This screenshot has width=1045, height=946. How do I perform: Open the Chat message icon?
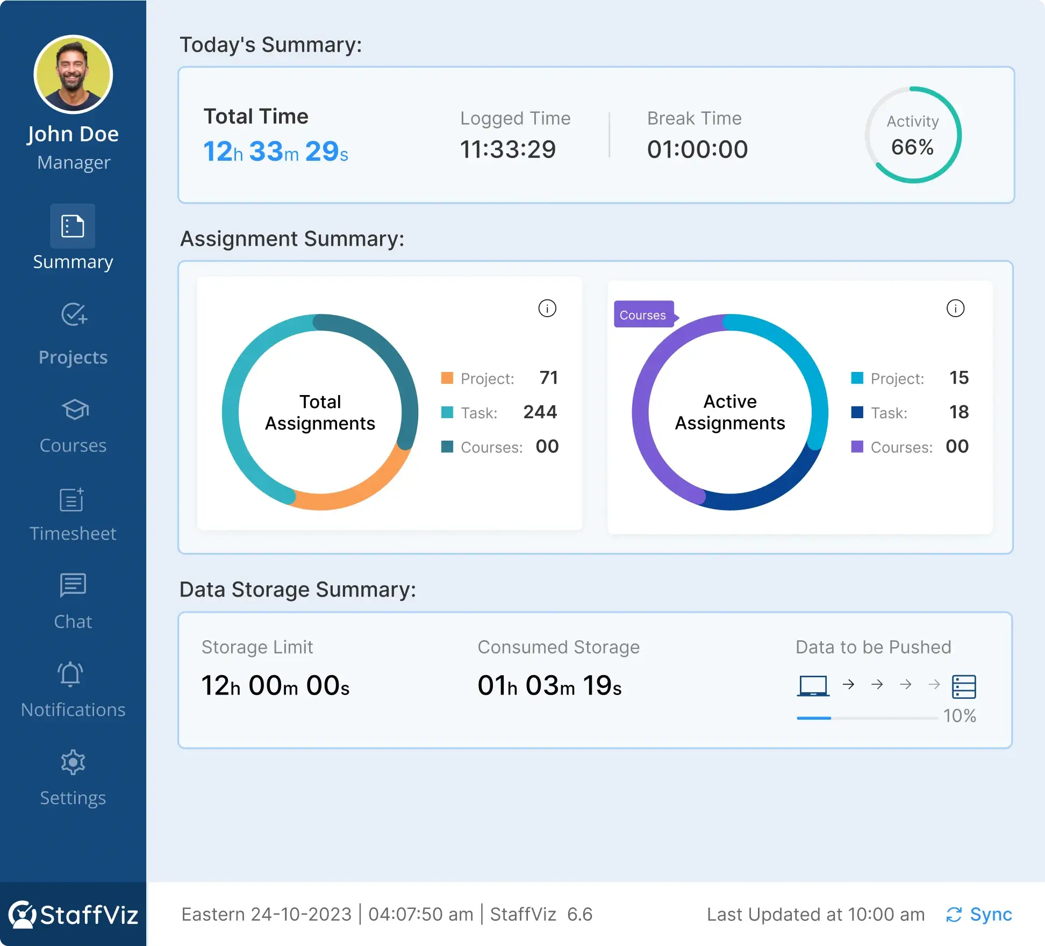73,585
